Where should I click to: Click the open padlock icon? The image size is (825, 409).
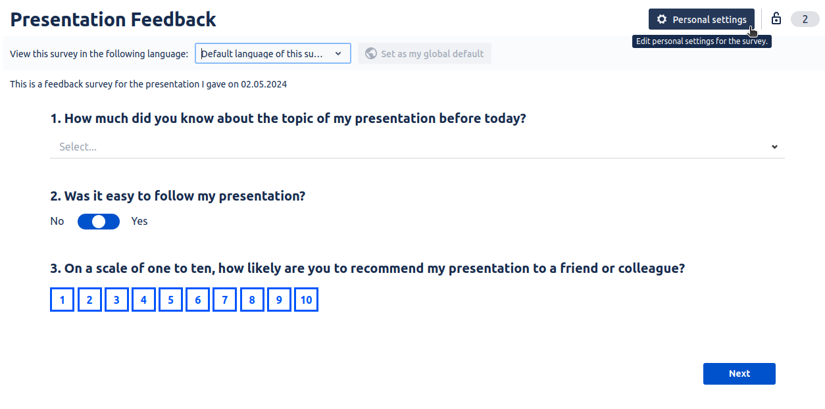[776, 19]
